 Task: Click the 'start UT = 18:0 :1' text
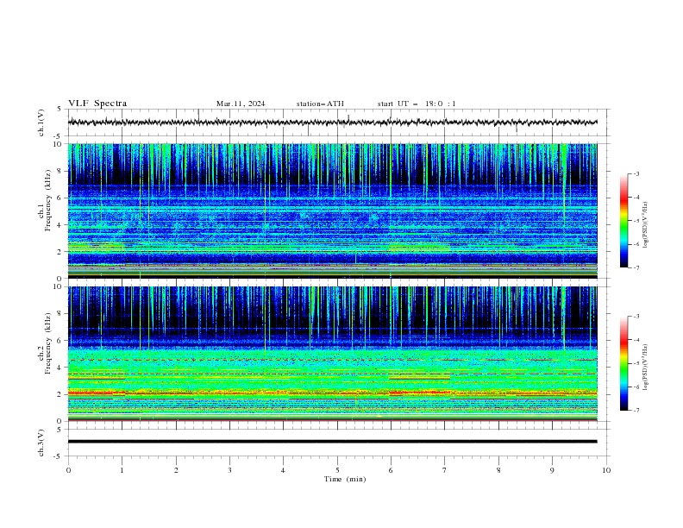click(417, 104)
